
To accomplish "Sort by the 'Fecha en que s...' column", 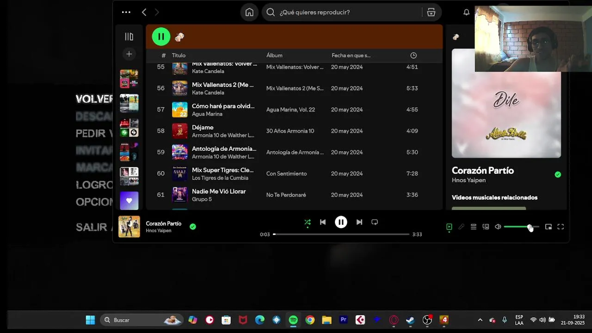I will 351,55.
